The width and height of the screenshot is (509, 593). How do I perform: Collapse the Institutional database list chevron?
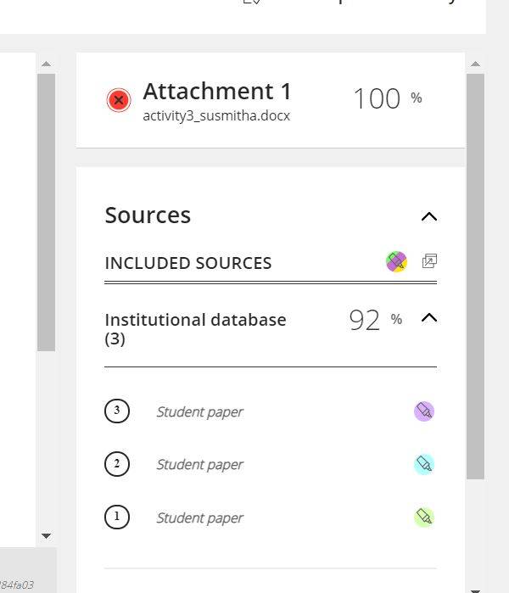click(429, 317)
